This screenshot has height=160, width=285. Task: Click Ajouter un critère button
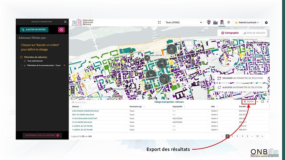tap(34, 30)
